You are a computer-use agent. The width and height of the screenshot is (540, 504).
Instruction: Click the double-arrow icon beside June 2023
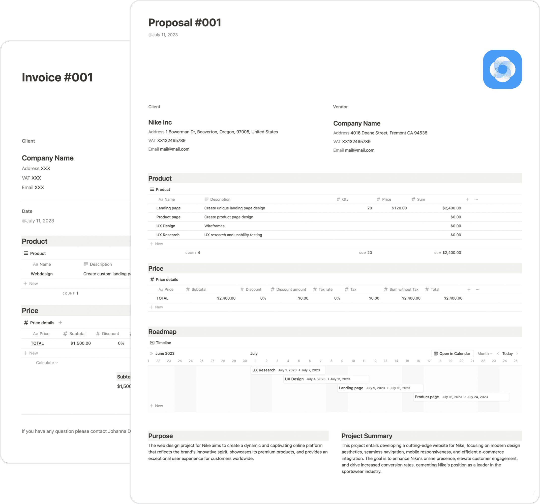pyautogui.click(x=151, y=354)
